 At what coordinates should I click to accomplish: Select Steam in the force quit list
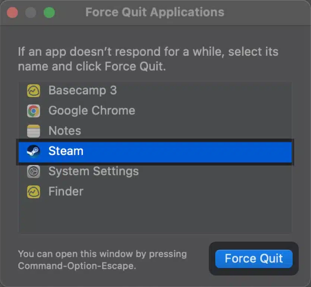click(x=66, y=151)
